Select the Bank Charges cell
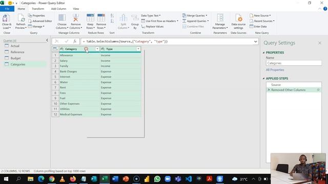This screenshot has width=328, height=184. coord(79,72)
